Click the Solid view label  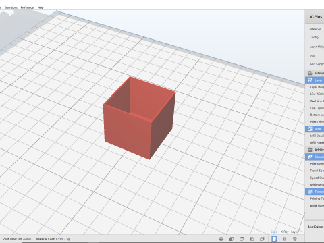point(274,232)
